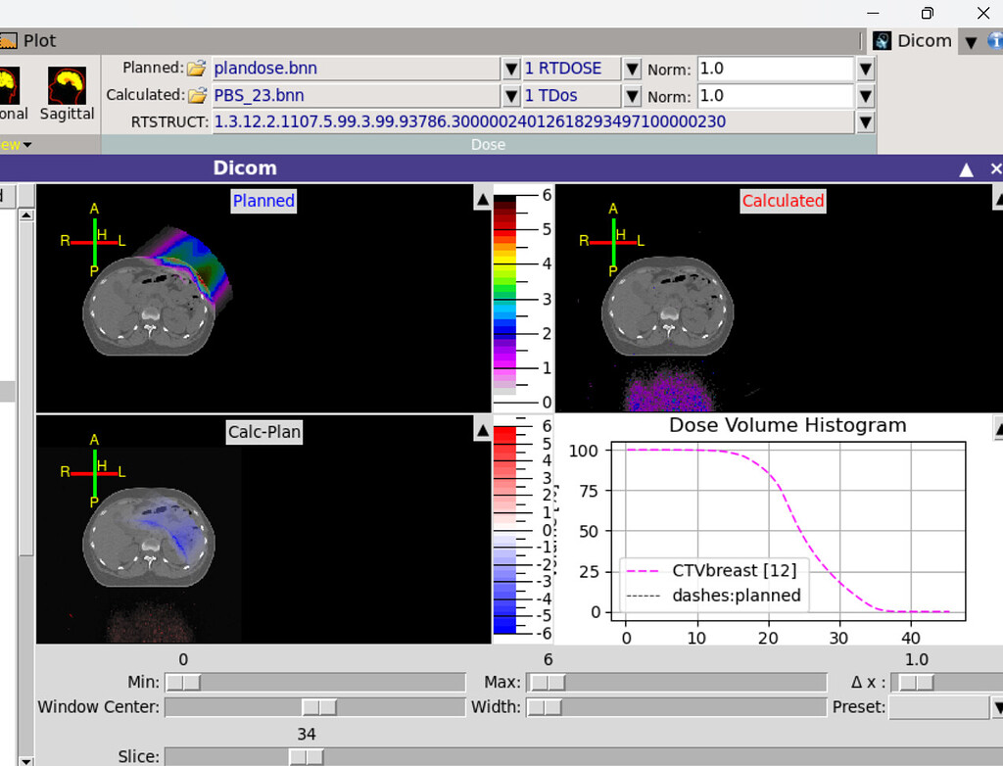The image size is (1003, 766).
Task: Collapse the Dicom panel using the up triangle
Action: [966, 168]
